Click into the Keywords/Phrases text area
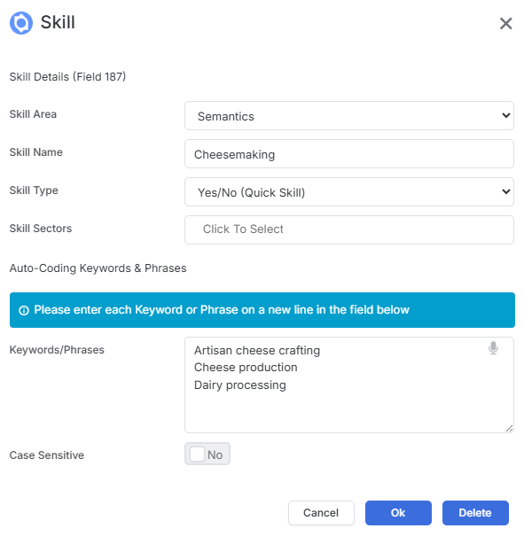Image resolution: width=524 pixels, height=536 pixels. click(348, 385)
